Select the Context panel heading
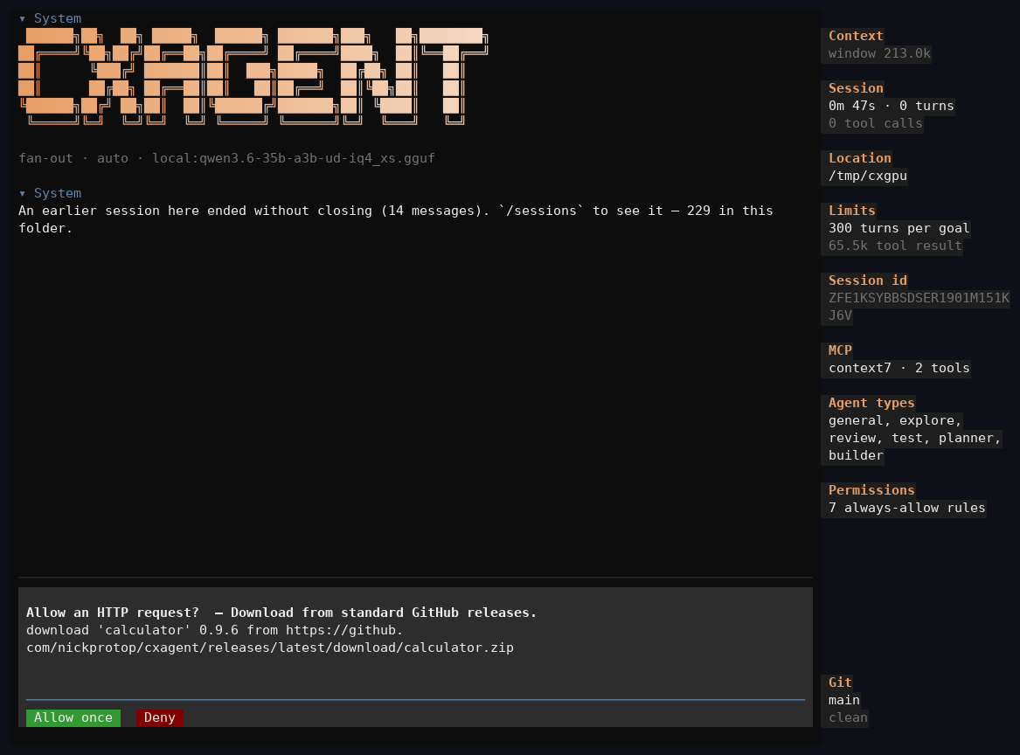The height and width of the screenshot is (755, 1020). (x=856, y=36)
